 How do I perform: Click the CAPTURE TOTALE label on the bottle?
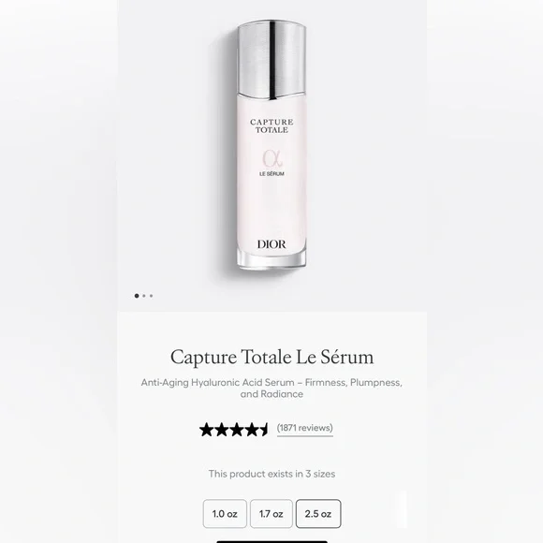271,126
